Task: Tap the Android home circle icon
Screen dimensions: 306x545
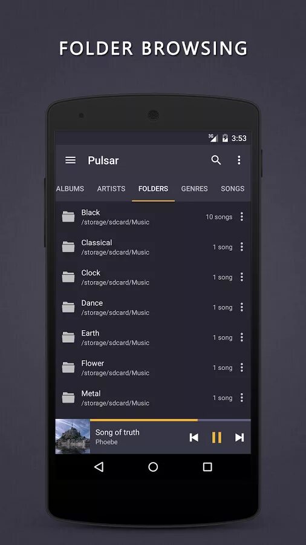Action: coord(153,467)
